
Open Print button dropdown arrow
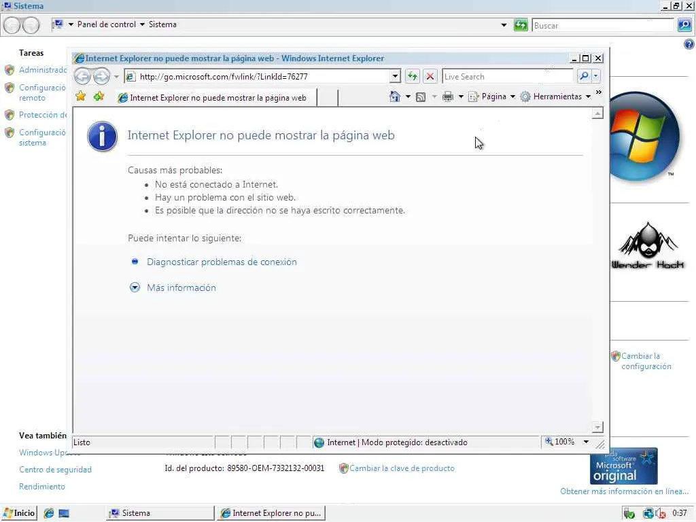461,97
